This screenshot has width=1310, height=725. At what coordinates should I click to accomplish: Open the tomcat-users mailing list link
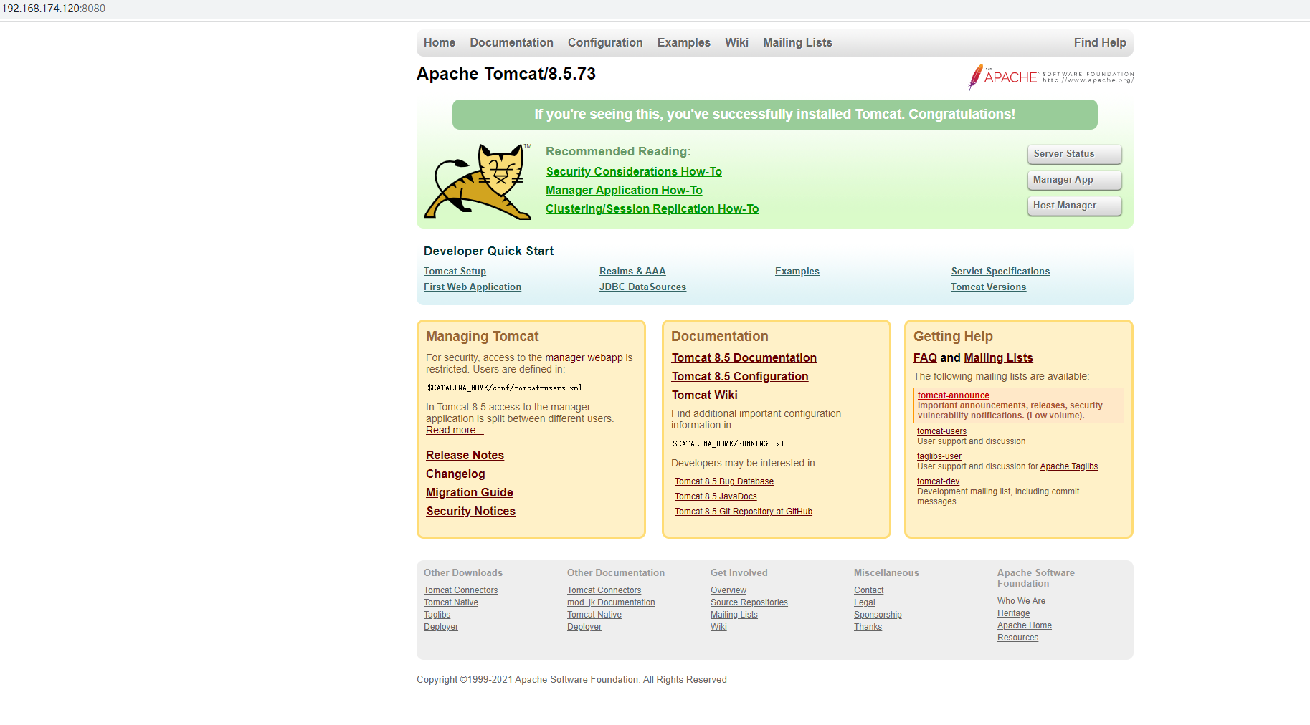point(941,431)
